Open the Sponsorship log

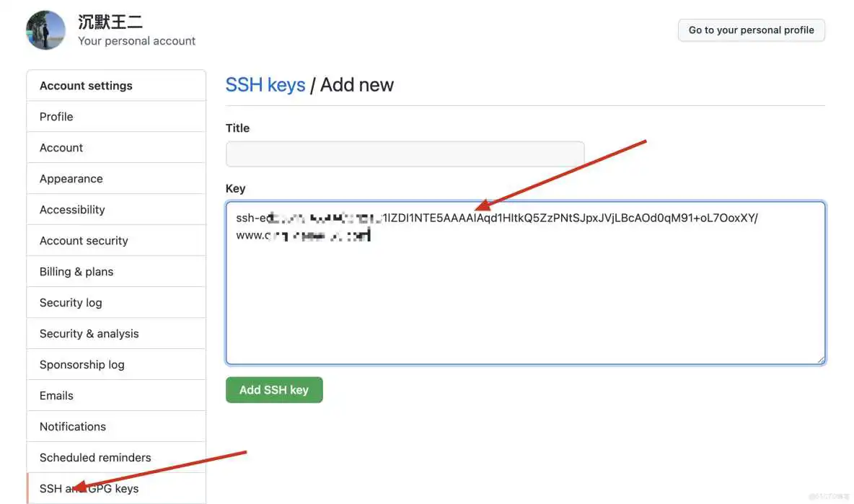click(82, 364)
